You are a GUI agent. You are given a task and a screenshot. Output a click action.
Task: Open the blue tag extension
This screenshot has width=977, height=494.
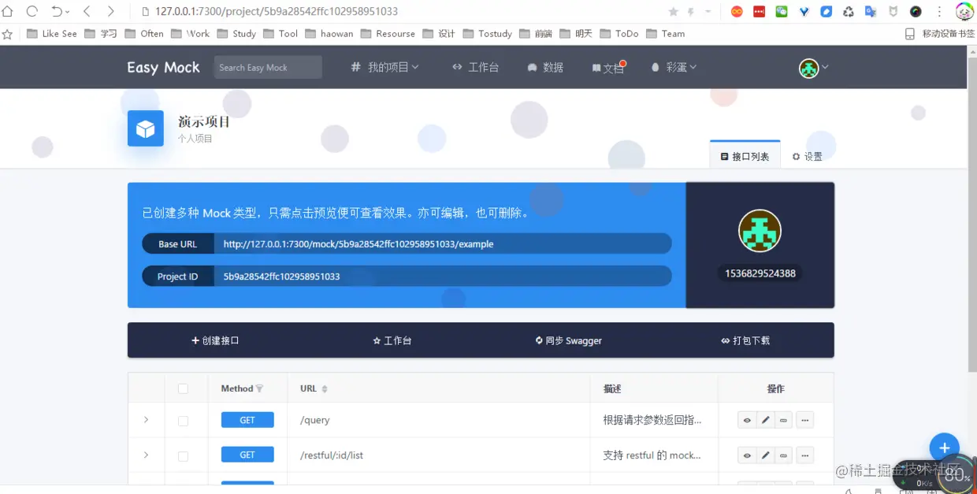pos(826,12)
